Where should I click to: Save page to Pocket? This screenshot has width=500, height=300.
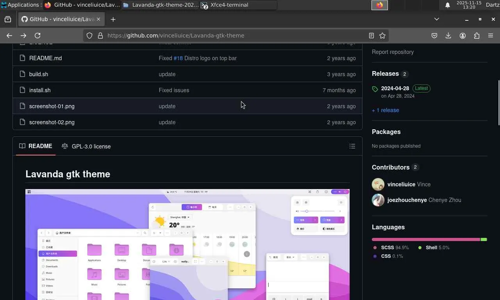434,36
